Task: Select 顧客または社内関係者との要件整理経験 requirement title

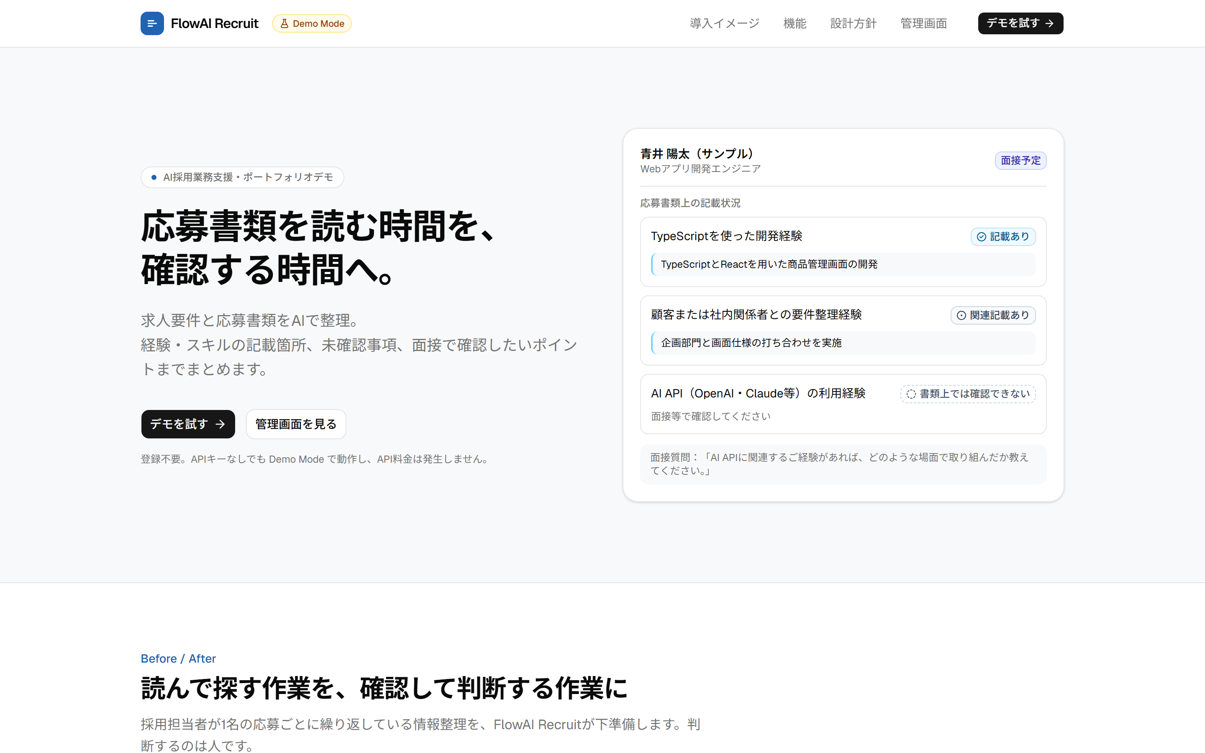Action: [x=756, y=315]
